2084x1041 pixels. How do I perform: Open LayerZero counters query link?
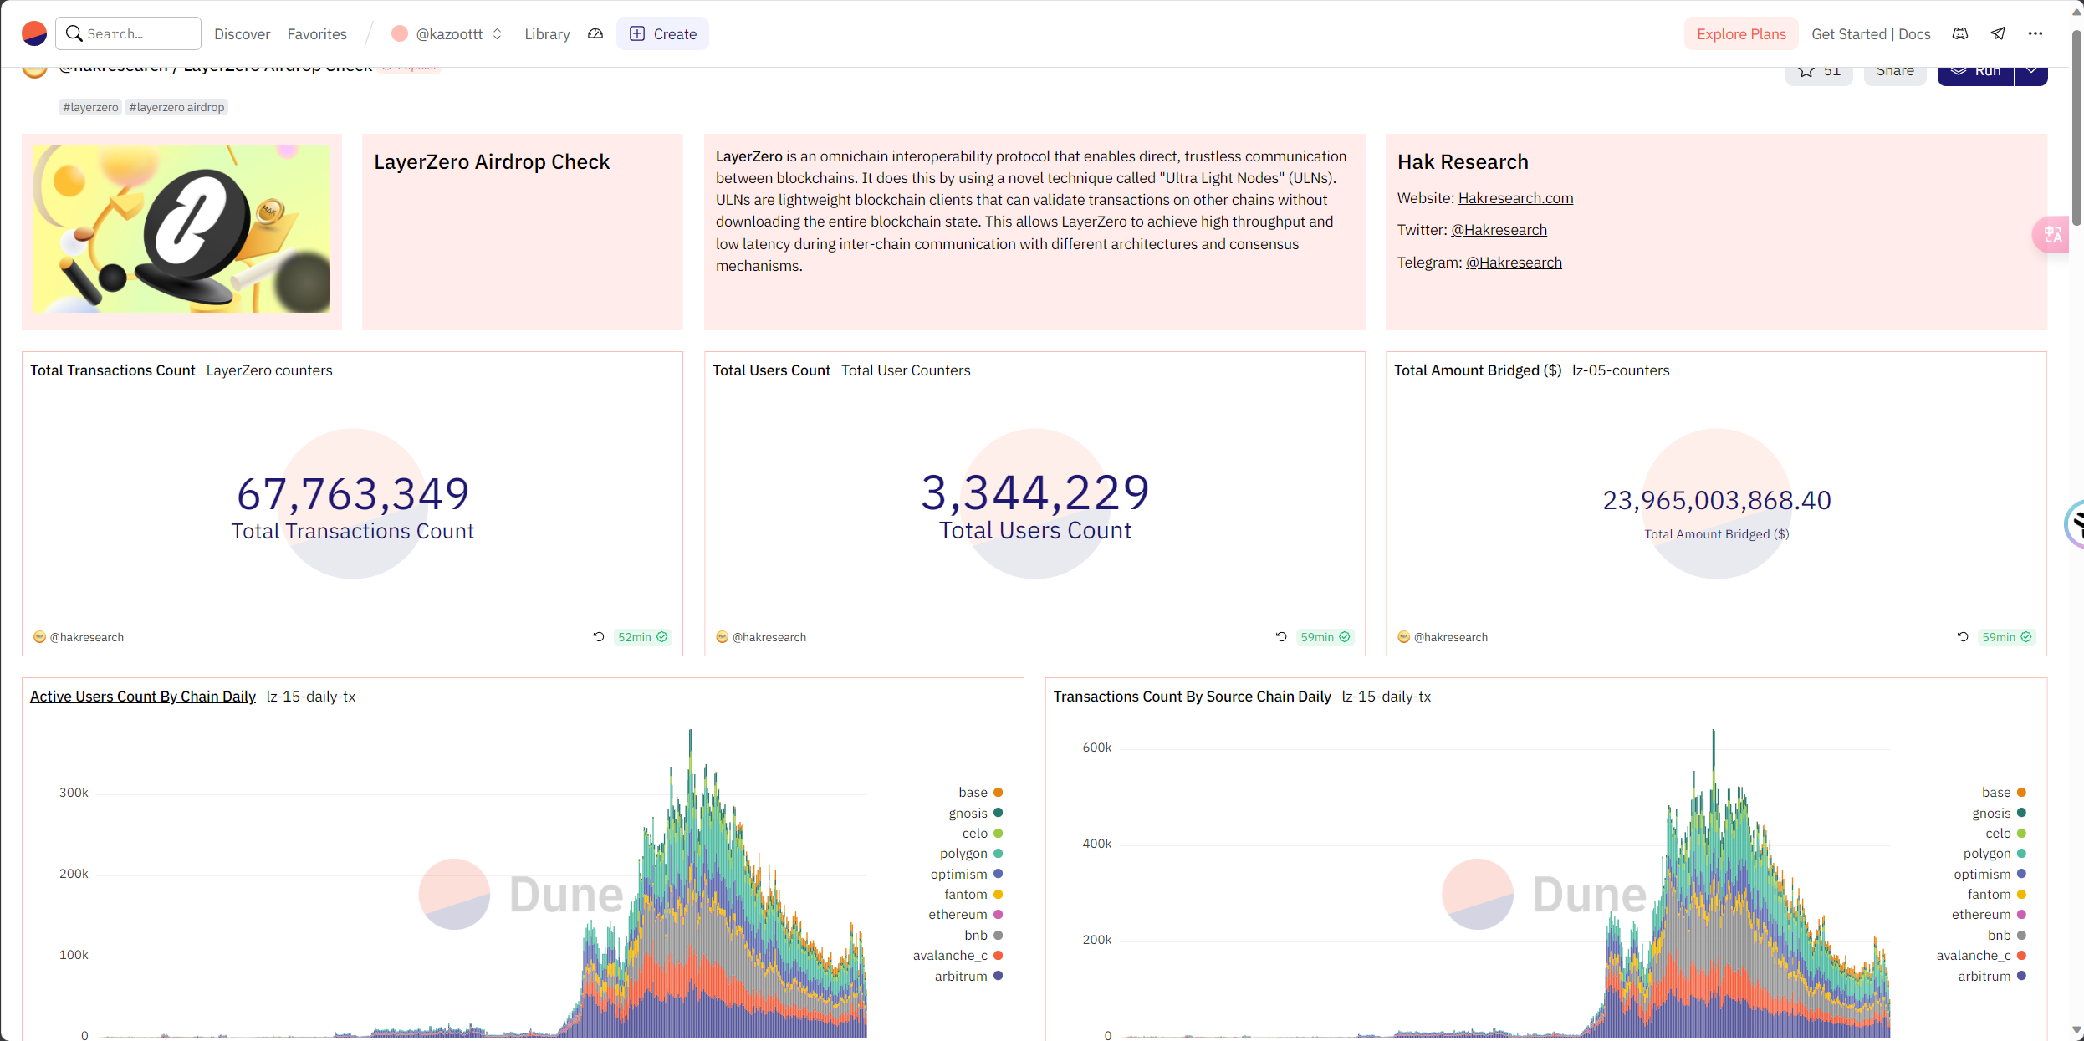[x=269, y=370]
